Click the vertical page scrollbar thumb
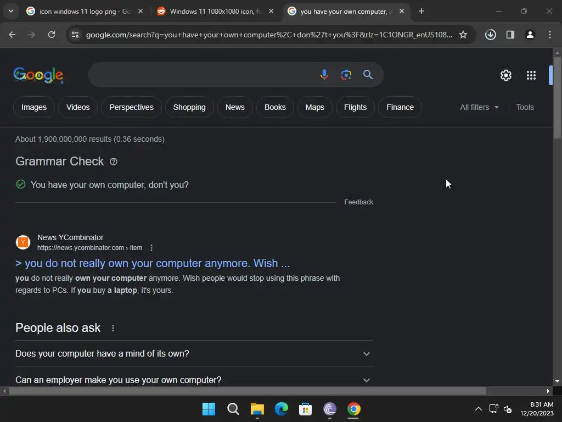This screenshot has height=422, width=562. (x=557, y=98)
